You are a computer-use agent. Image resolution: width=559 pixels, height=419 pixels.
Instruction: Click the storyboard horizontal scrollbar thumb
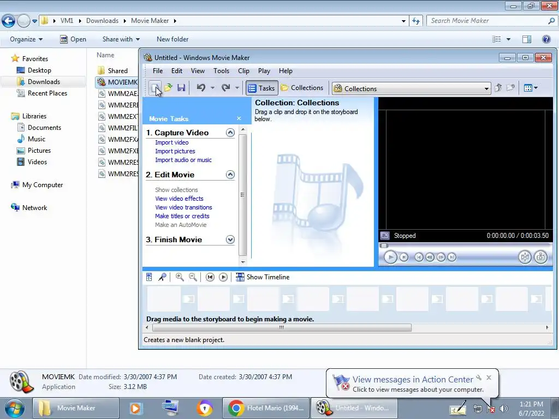(282, 327)
